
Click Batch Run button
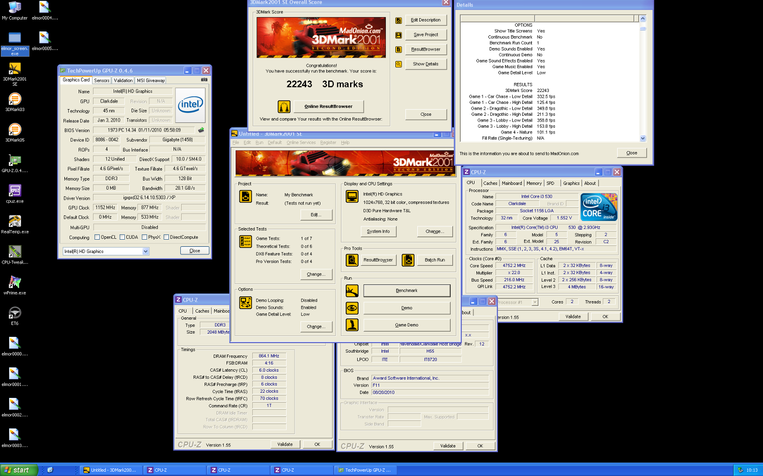click(x=435, y=260)
